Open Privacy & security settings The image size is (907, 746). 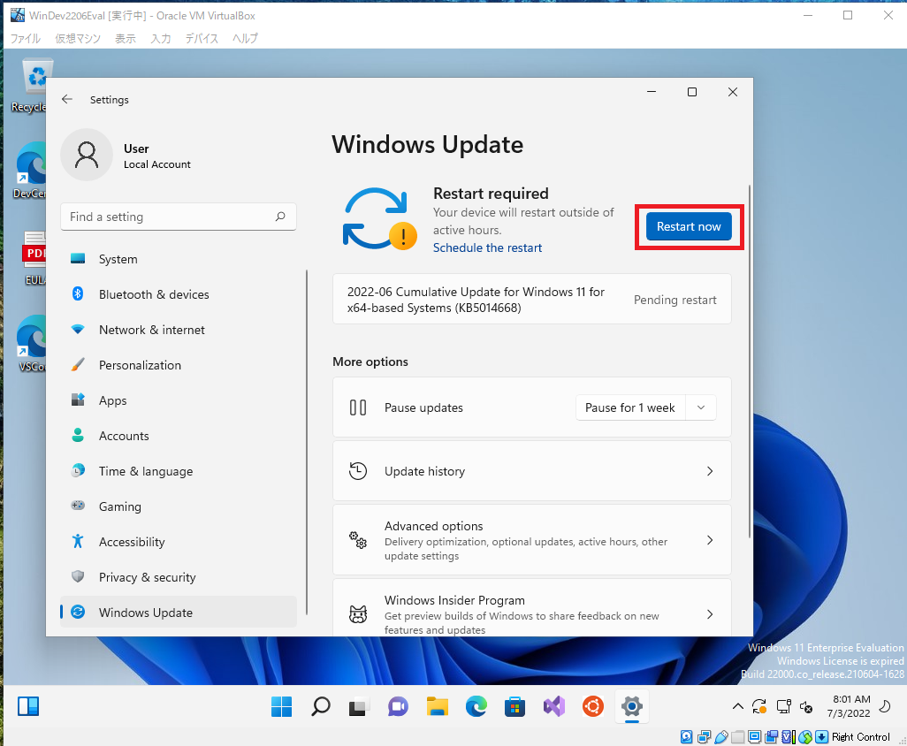point(179,577)
